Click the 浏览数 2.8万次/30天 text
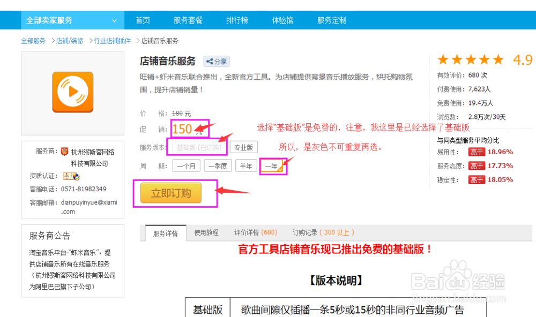The height and width of the screenshot is (317, 536). [x=471, y=117]
